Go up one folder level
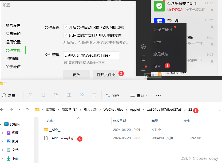 27,109
